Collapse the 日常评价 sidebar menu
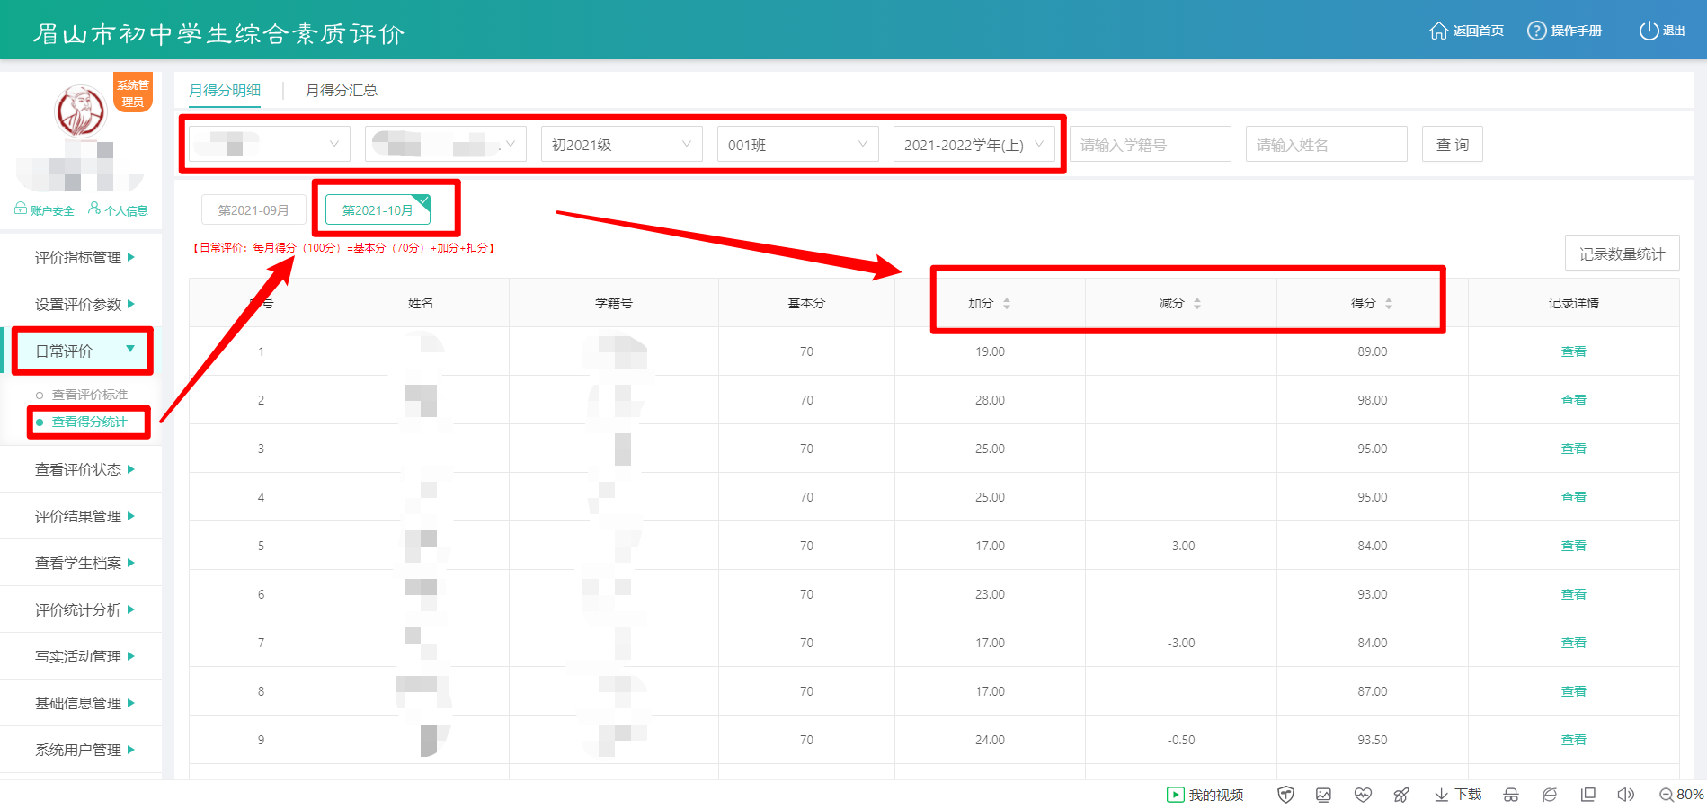This screenshot has height=809, width=1707. tap(81, 351)
